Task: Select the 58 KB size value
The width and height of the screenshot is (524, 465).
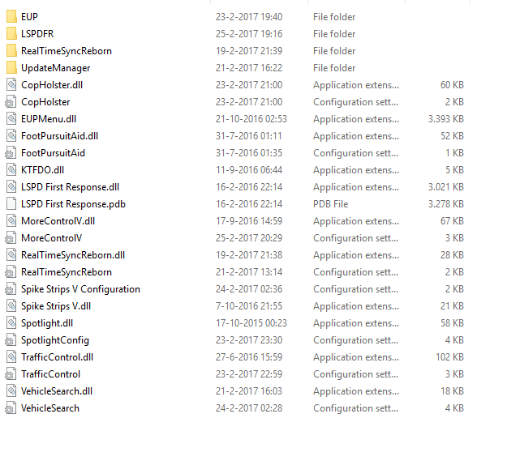Action: (452, 323)
